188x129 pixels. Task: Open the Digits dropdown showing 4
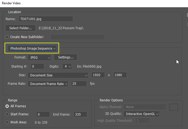coord(67,67)
